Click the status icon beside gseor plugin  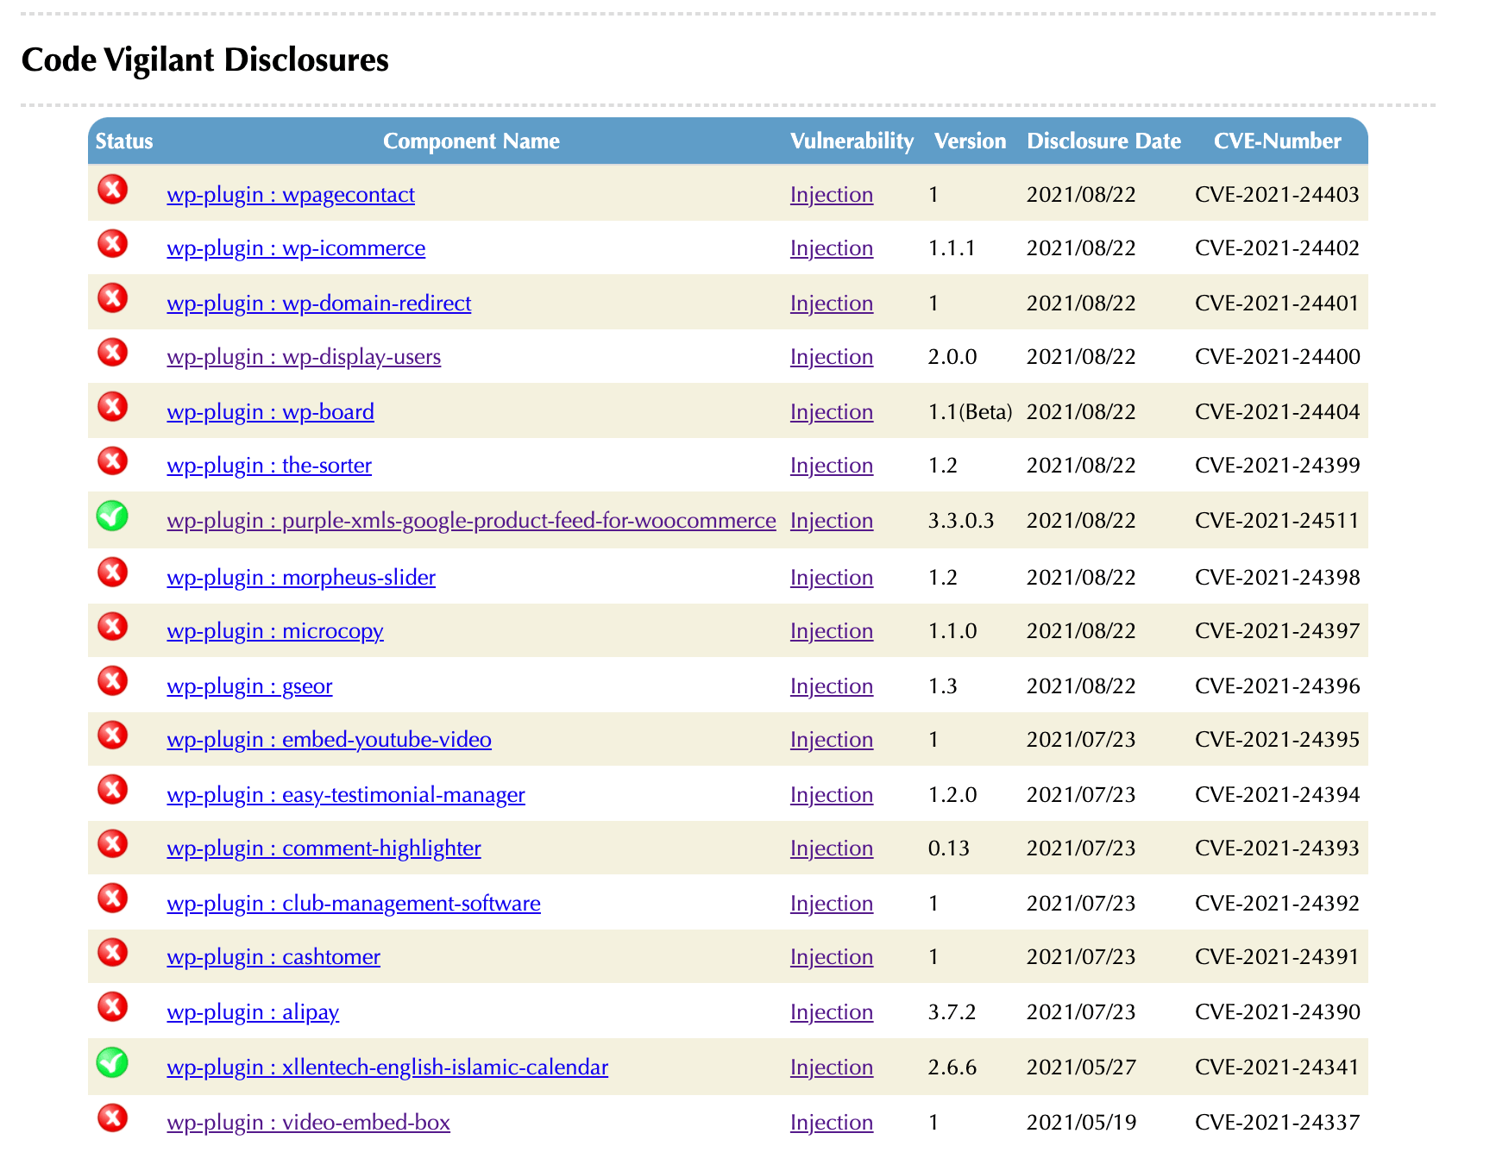(x=112, y=680)
